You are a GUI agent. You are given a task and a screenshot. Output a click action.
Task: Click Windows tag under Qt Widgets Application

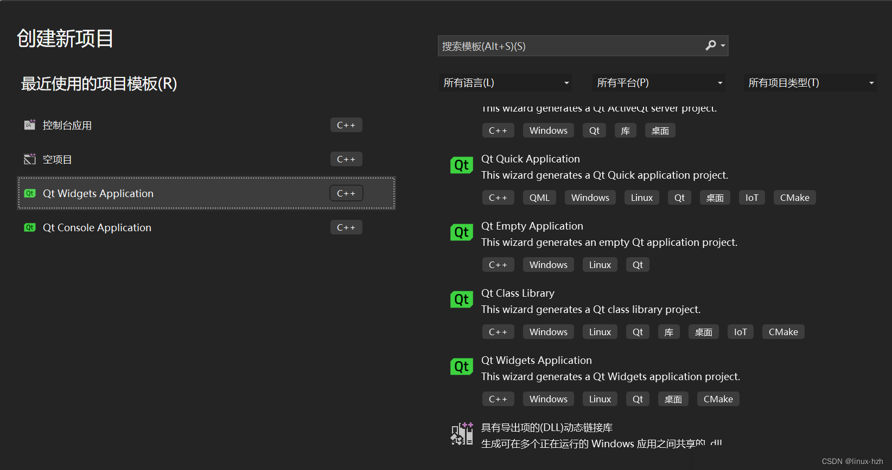click(x=549, y=399)
